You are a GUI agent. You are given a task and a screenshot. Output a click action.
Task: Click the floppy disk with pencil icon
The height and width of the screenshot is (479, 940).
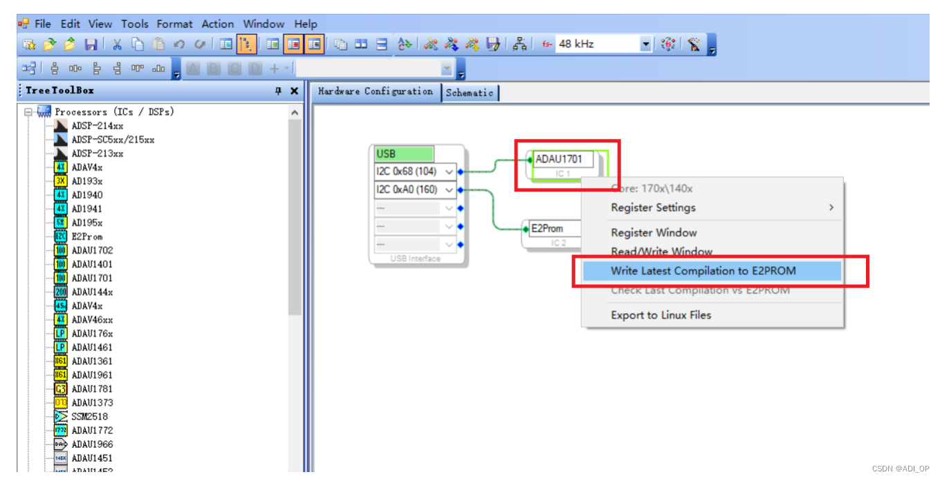point(493,44)
